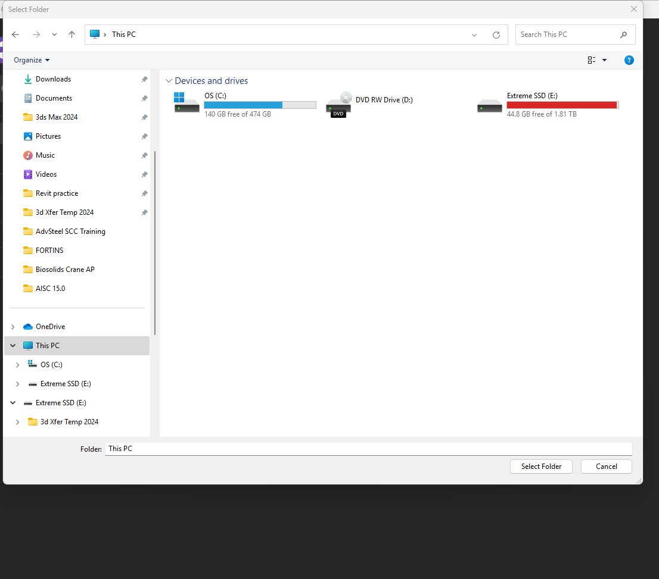The width and height of the screenshot is (659, 579).
Task: Open address bar history dropdown chevron
Action: click(x=474, y=35)
